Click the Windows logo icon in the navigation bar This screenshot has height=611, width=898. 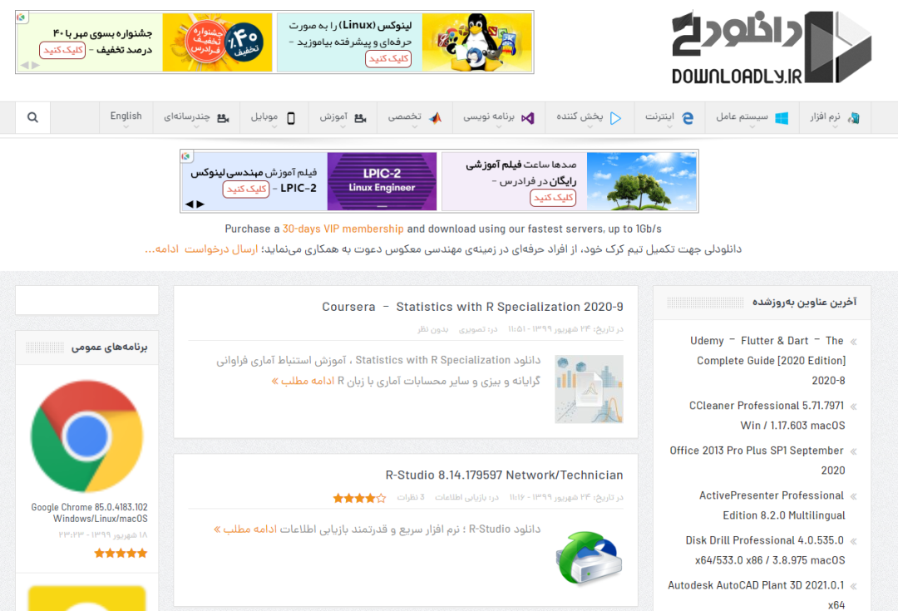tap(781, 118)
